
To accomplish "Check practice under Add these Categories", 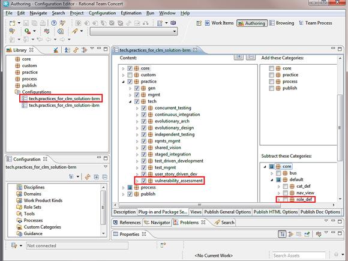I will coord(271,75).
